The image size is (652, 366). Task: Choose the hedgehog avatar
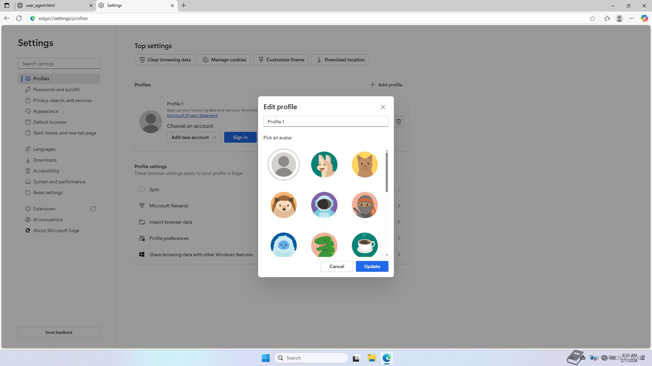(284, 205)
